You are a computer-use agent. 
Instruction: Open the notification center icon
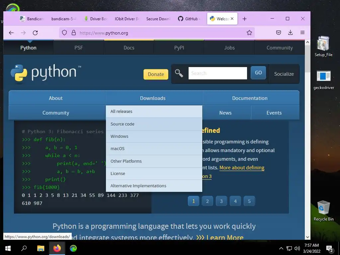point(330,249)
